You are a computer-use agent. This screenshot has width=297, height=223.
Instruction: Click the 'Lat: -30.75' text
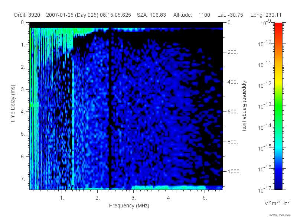tap(230, 15)
